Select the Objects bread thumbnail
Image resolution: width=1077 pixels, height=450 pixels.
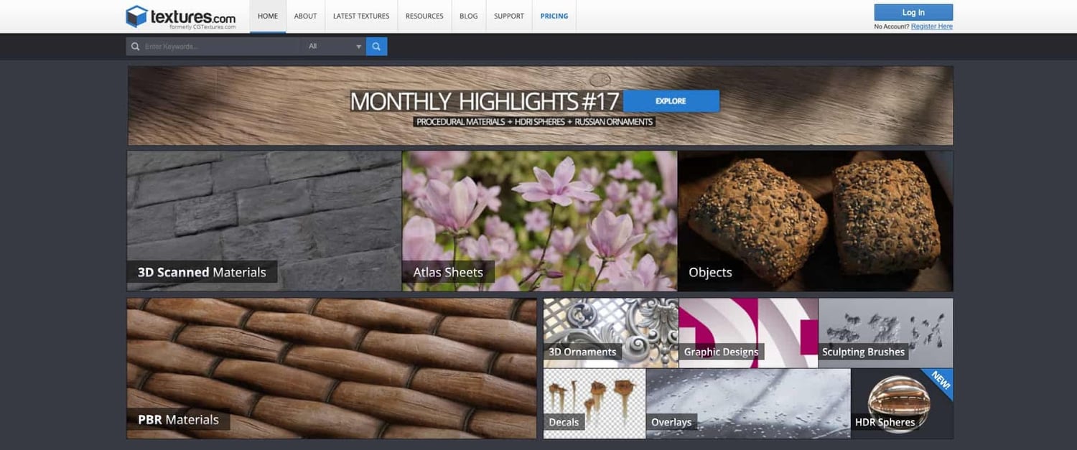point(815,220)
